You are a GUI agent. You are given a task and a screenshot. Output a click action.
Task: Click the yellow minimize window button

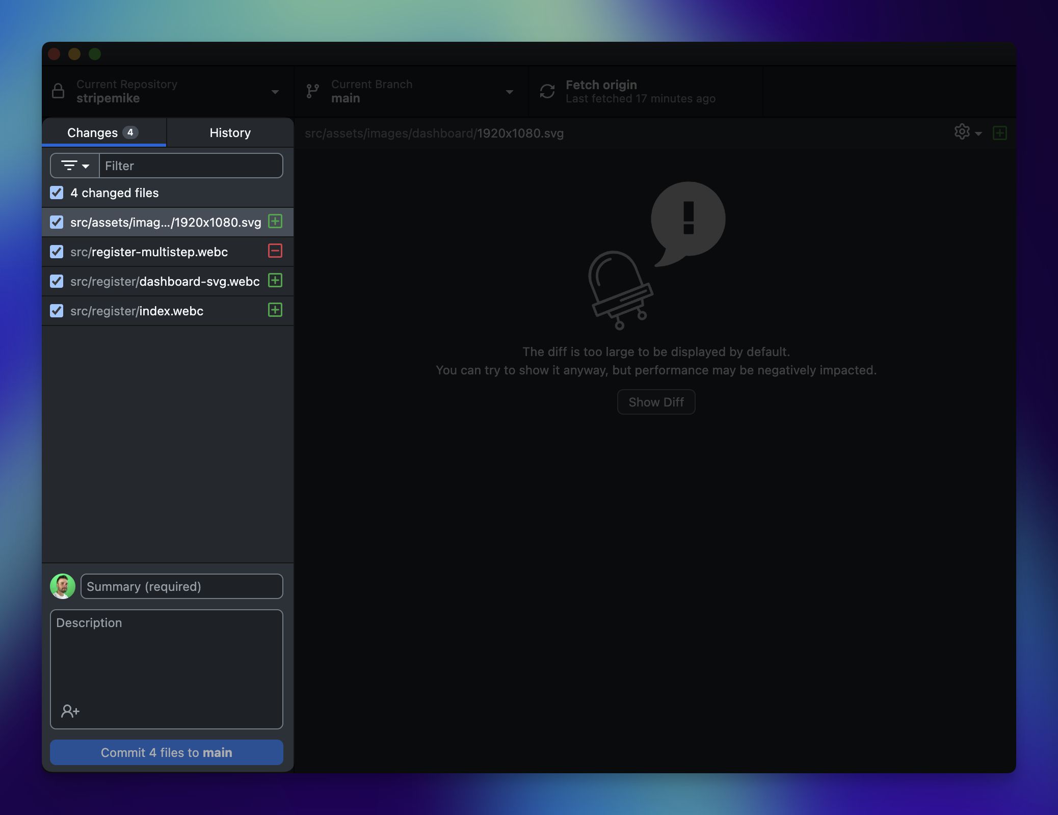(x=74, y=54)
